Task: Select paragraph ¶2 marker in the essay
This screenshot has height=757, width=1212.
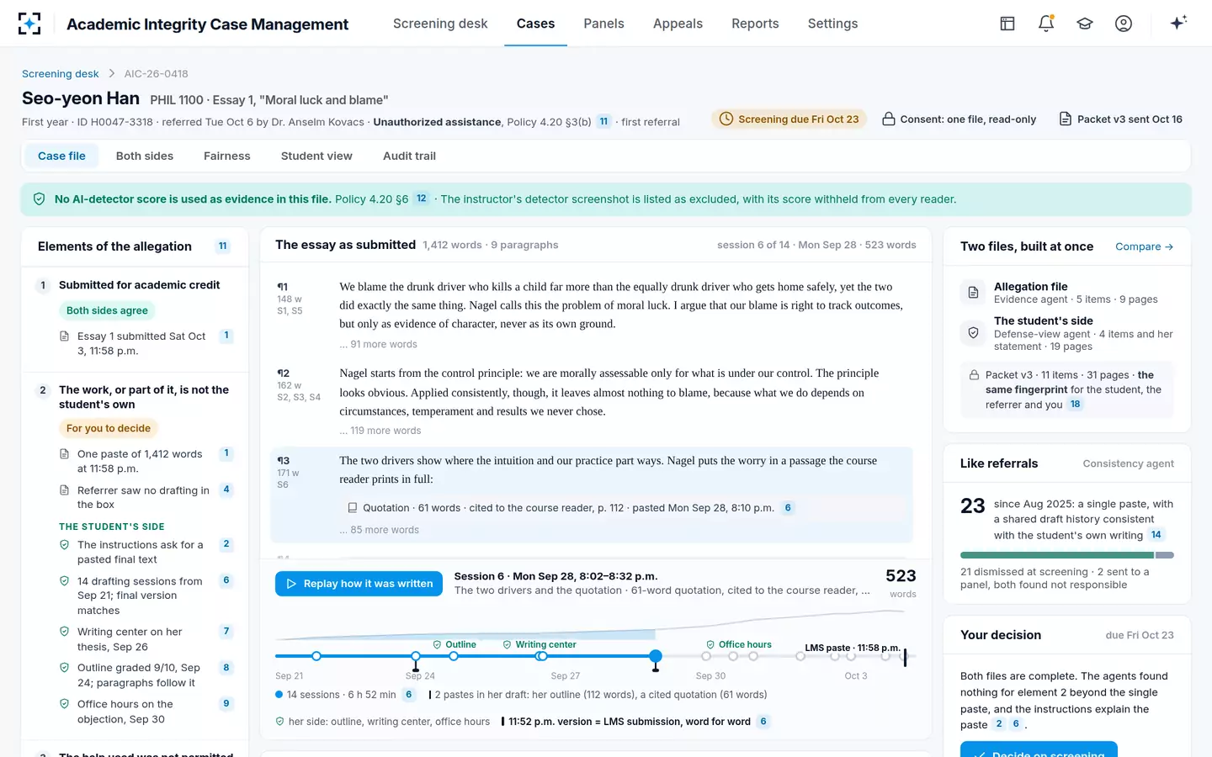Action: [x=284, y=373]
